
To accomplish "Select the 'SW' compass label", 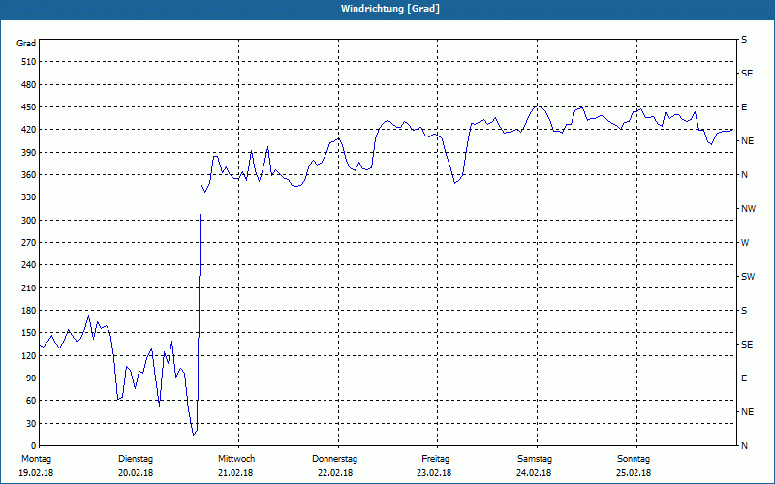I will 748,277.
